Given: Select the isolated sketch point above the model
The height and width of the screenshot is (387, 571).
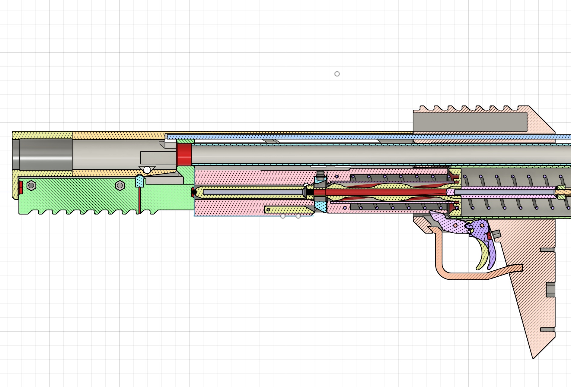Looking at the screenshot, I should pyautogui.click(x=337, y=74).
